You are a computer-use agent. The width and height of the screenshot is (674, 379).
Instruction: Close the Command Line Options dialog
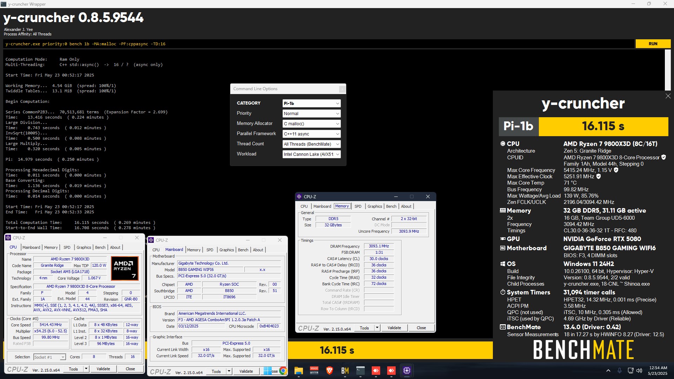(x=342, y=89)
